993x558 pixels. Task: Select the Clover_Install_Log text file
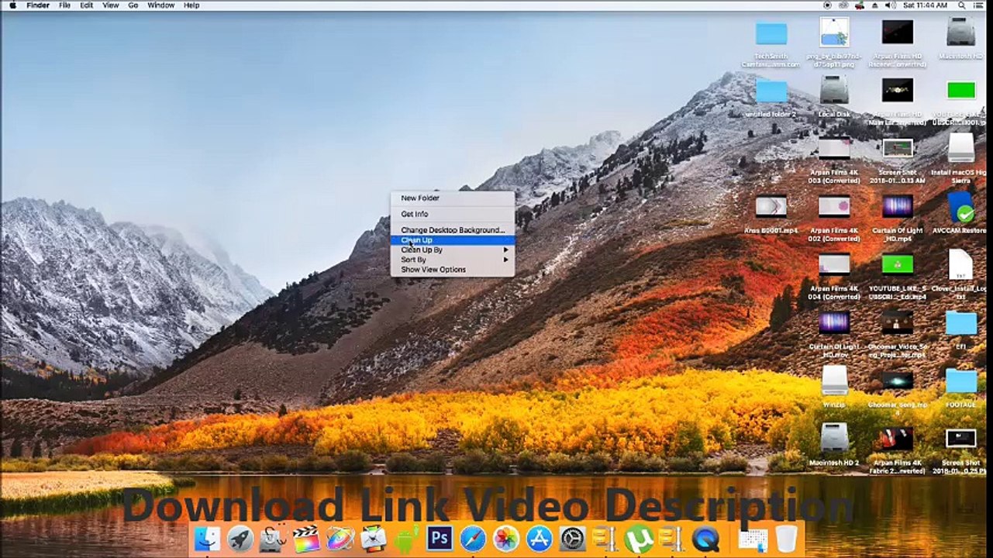(961, 264)
